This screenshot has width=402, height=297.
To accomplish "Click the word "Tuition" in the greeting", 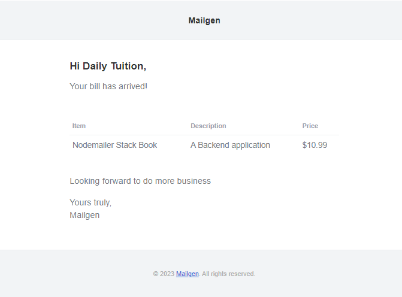I will [126, 66].
